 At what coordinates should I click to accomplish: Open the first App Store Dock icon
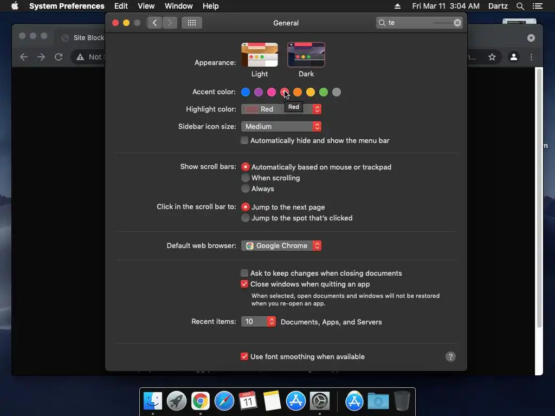click(x=295, y=401)
